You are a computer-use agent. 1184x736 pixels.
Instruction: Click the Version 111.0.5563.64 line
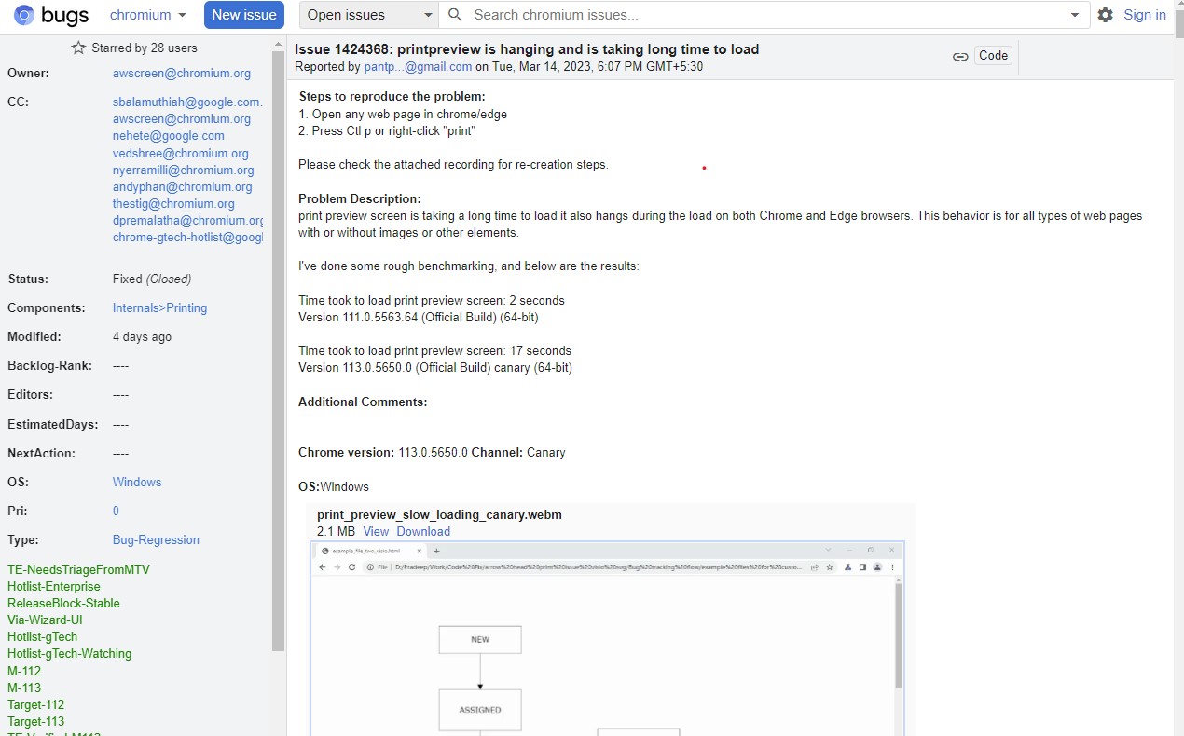point(419,318)
